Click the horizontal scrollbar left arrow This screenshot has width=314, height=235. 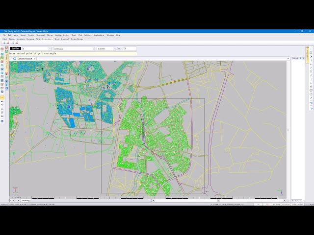(x=154, y=200)
